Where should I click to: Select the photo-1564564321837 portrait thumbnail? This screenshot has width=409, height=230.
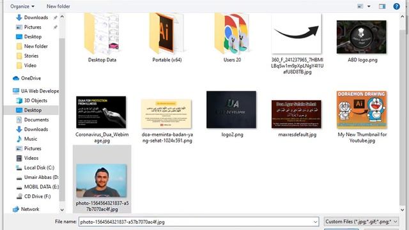point(102,180)
